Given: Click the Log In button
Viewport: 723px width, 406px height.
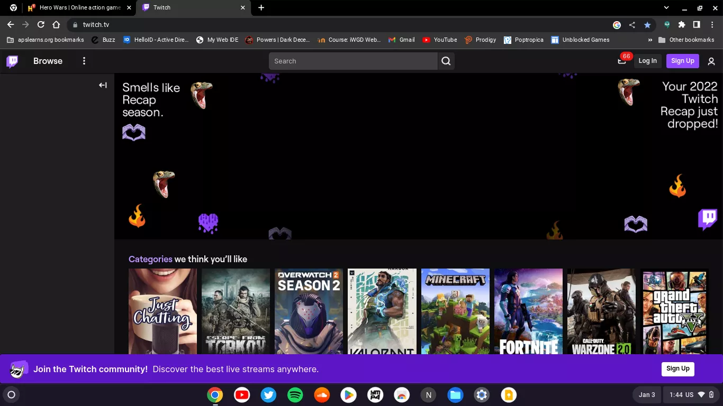Looking at the screenshot, I should pyautogui.click(x=647, y=61).
